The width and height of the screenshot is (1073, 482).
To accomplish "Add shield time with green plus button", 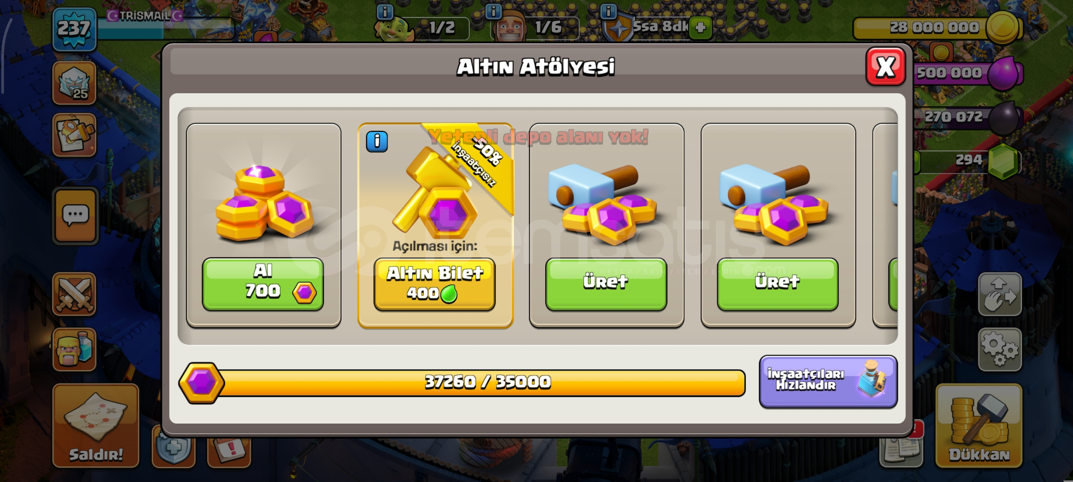I will coord(700,28).
